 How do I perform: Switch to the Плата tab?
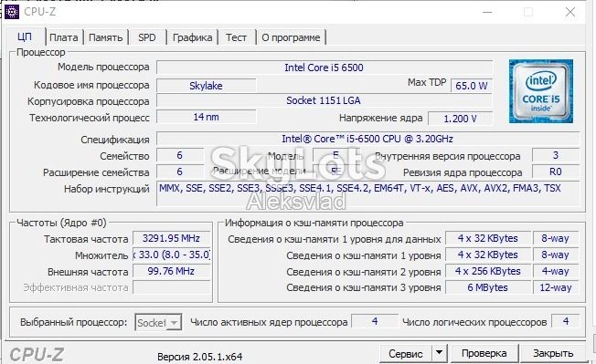pos(64,37)
